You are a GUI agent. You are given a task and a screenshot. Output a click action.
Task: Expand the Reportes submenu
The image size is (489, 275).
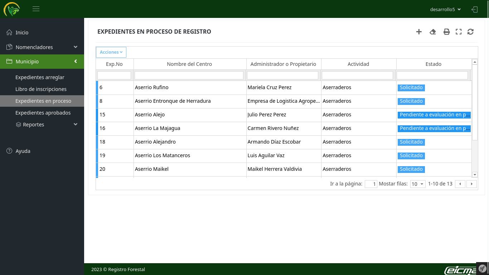[47, 125]
